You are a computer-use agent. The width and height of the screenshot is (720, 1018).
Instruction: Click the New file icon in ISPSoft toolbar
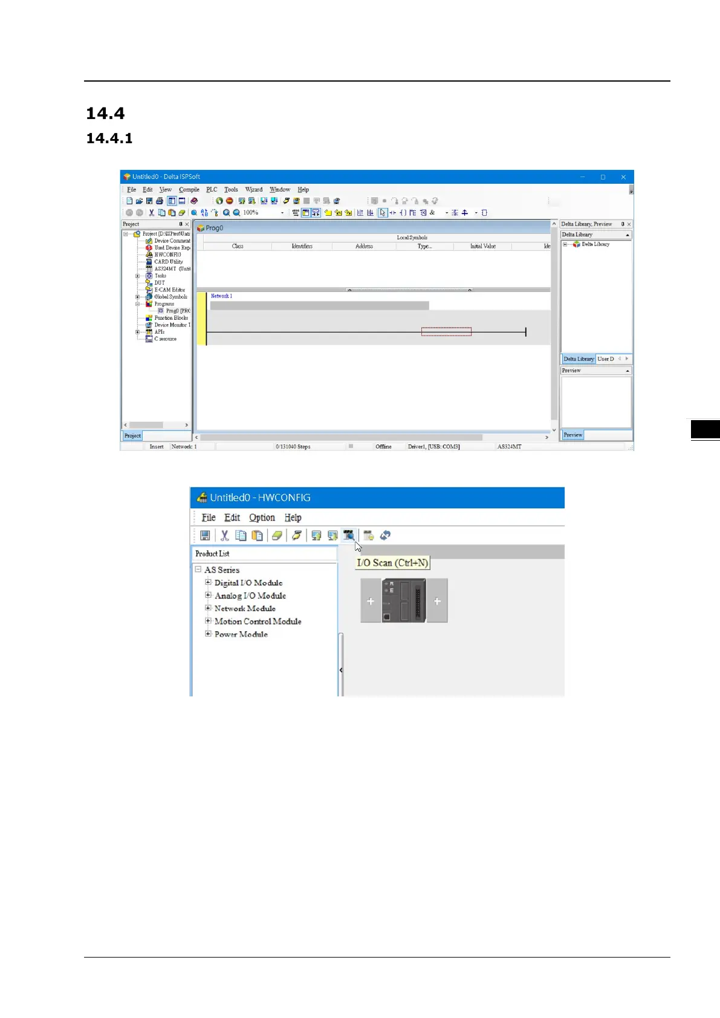[129, 201]
